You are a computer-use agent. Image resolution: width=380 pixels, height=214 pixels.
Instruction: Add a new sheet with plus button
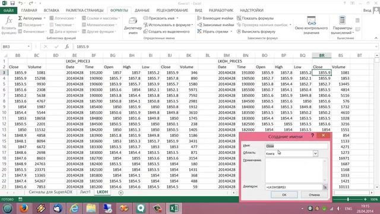[x=121, y=193]
